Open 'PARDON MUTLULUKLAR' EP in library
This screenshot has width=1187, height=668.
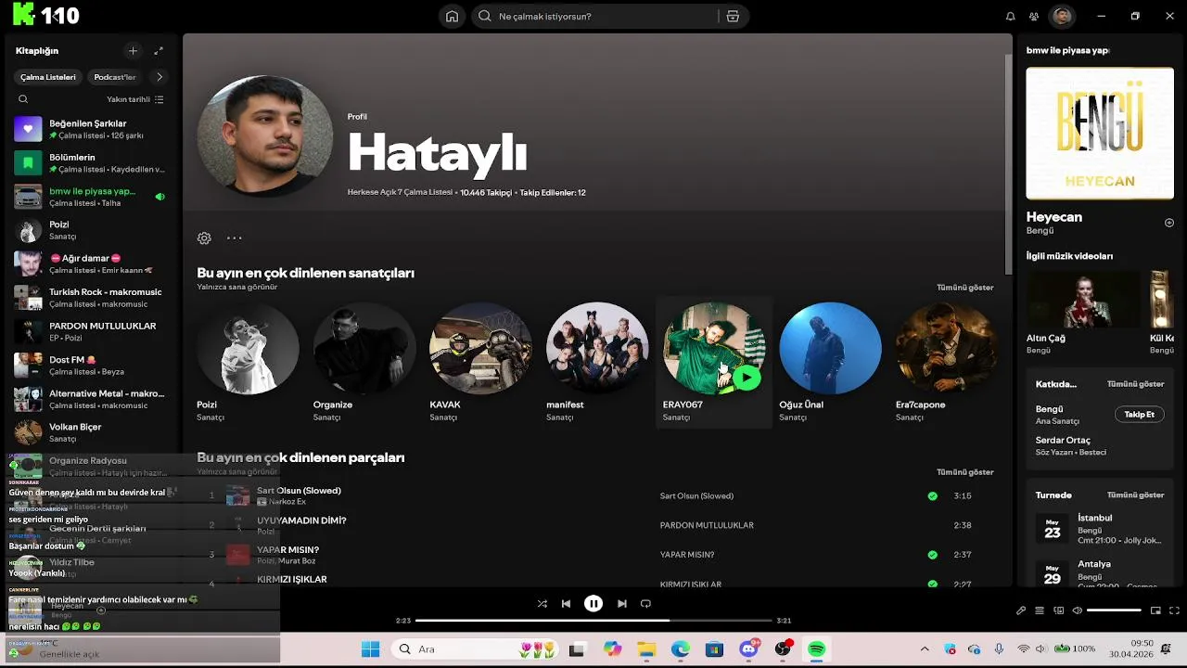click(90, 331)
